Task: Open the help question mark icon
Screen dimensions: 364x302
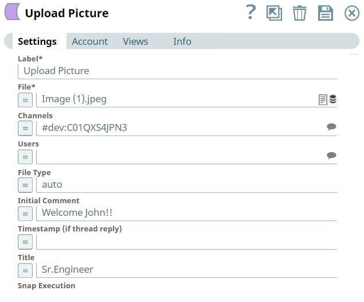Action: [x=251, y=12]
